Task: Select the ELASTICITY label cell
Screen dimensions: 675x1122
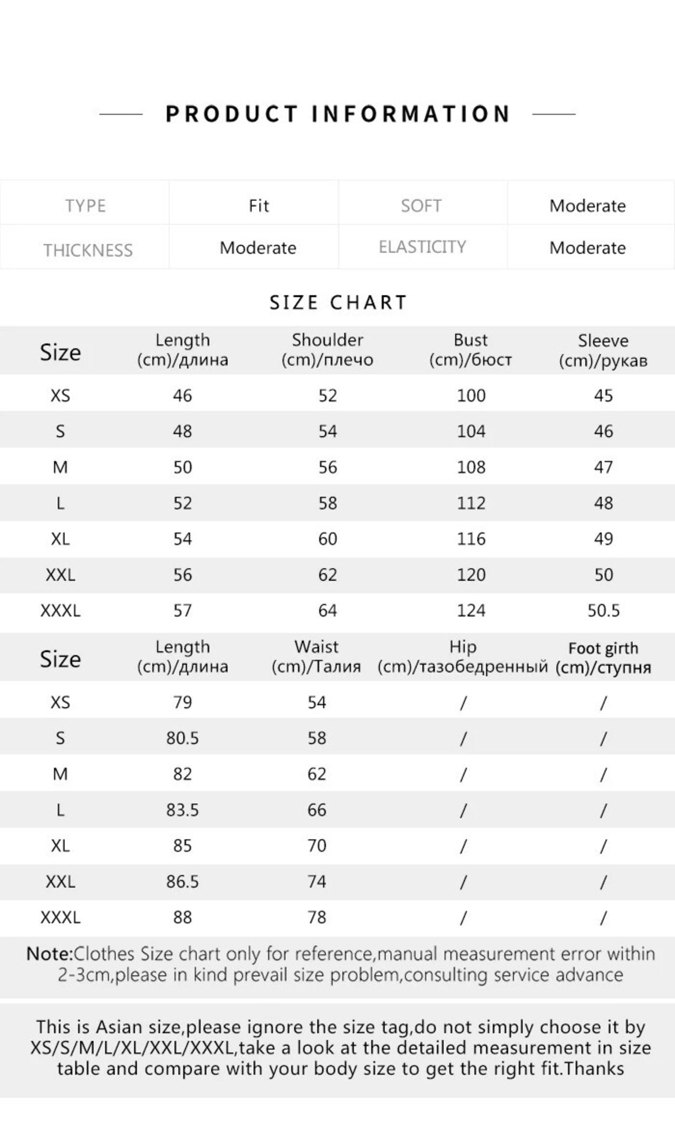Action: 422,247
